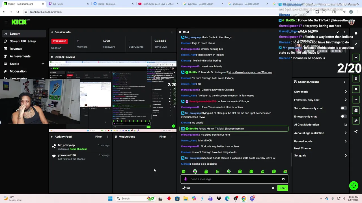The width and height of the screenshot is (362, 203).
Task: Click into Send a message field
Action: (x=234, y=179)
